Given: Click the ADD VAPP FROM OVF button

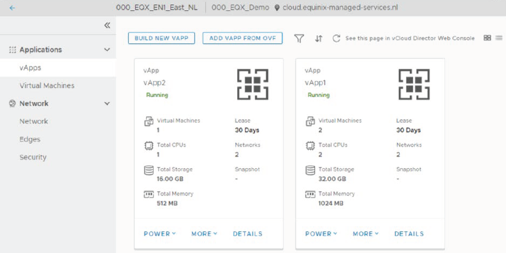Looking at the screenshot, I should tap(243, 38).
